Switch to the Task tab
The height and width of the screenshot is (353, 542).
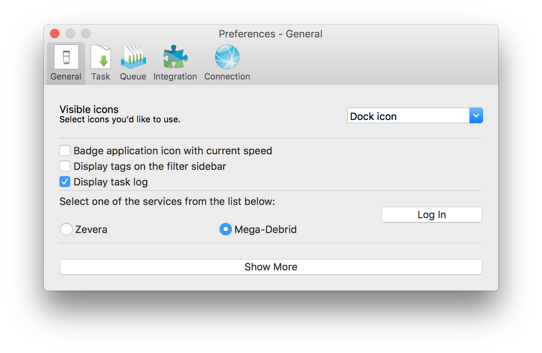point(100,62)
